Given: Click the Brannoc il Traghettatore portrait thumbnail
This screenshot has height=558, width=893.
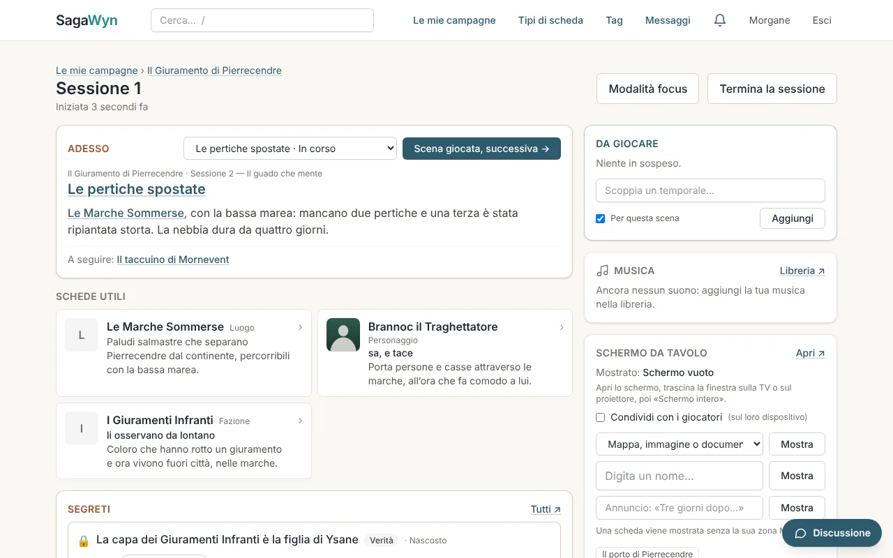Looking at the screenshot, I should [343, 335].
